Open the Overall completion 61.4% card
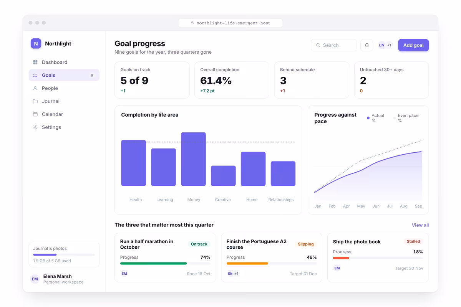Viewport: 461px width, 307px height. tap(232, 80)
